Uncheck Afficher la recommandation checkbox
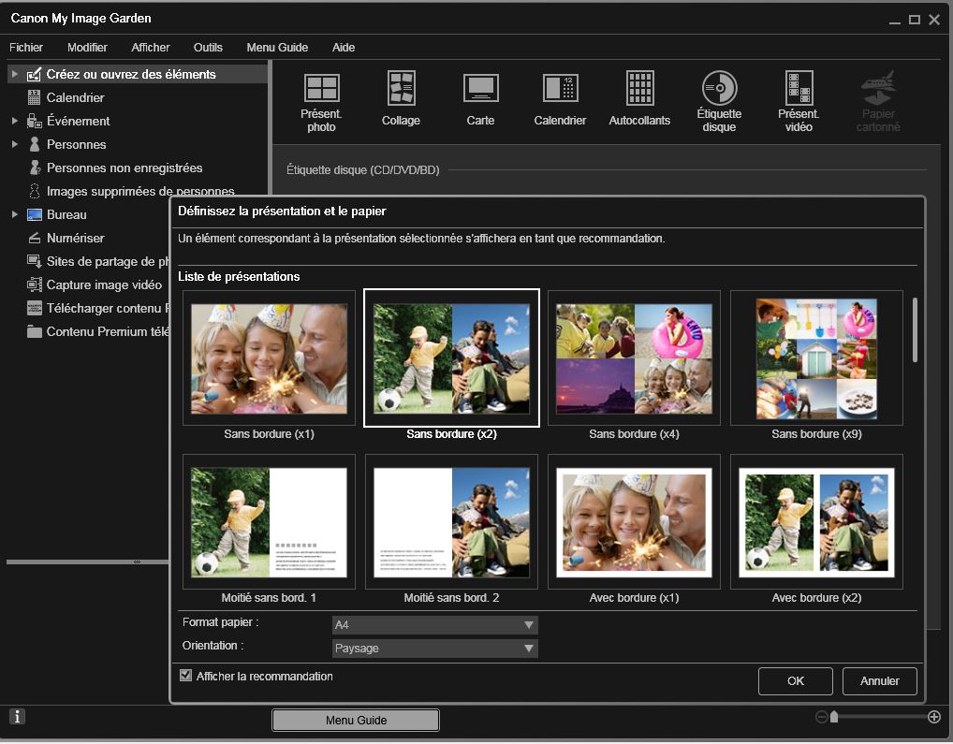This screenshot has width=953, height=744. point(185,676)
